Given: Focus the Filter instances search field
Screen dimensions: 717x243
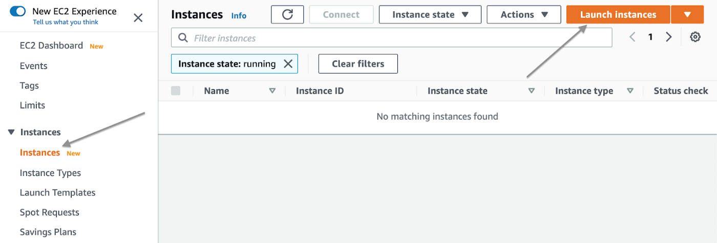Looking at the screenshot, I should [x=392, y=38].
